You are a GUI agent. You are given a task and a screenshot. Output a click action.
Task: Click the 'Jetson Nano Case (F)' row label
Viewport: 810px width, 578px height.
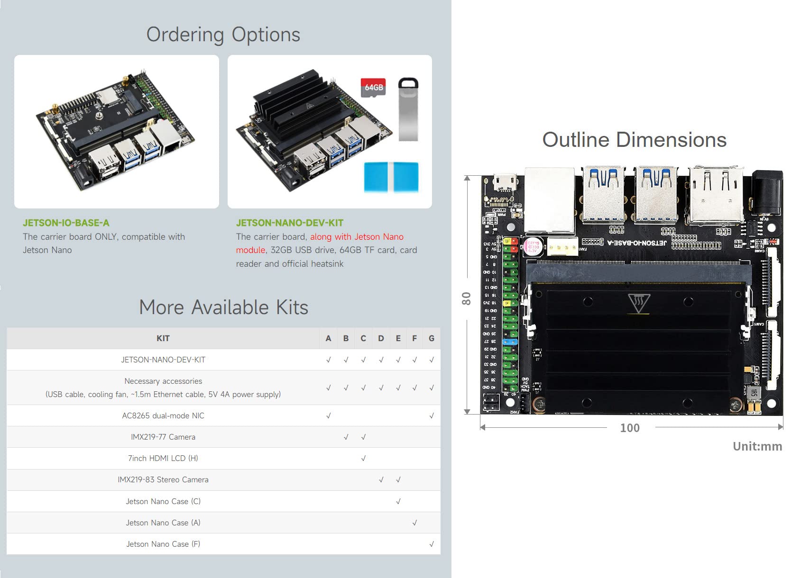tap(163, 544)
